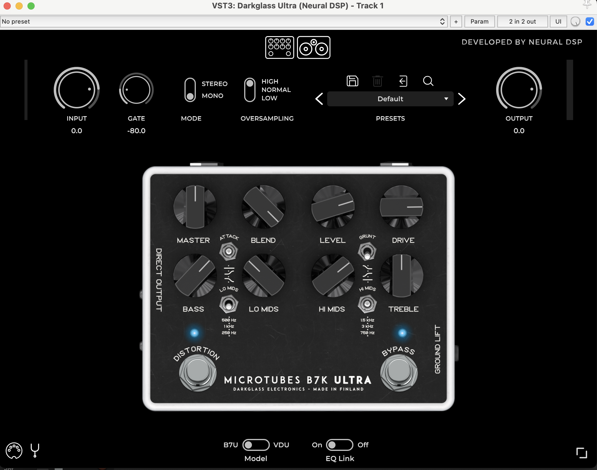Search presets using the magnifier icon
Image resolution: width=597 pixels, height=470 pixels.
[x=428, y=81]
